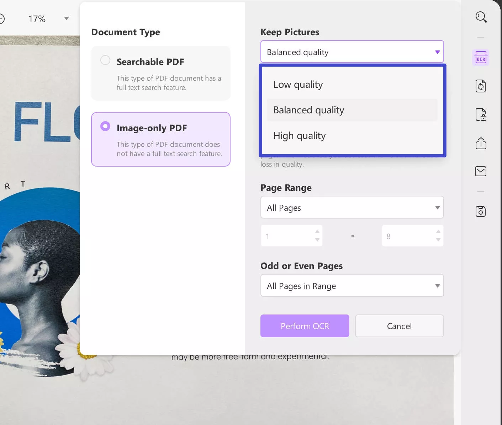Choose Low quality from the list
The height and width of the screenshot is (425, 502).
coord(298,85)
